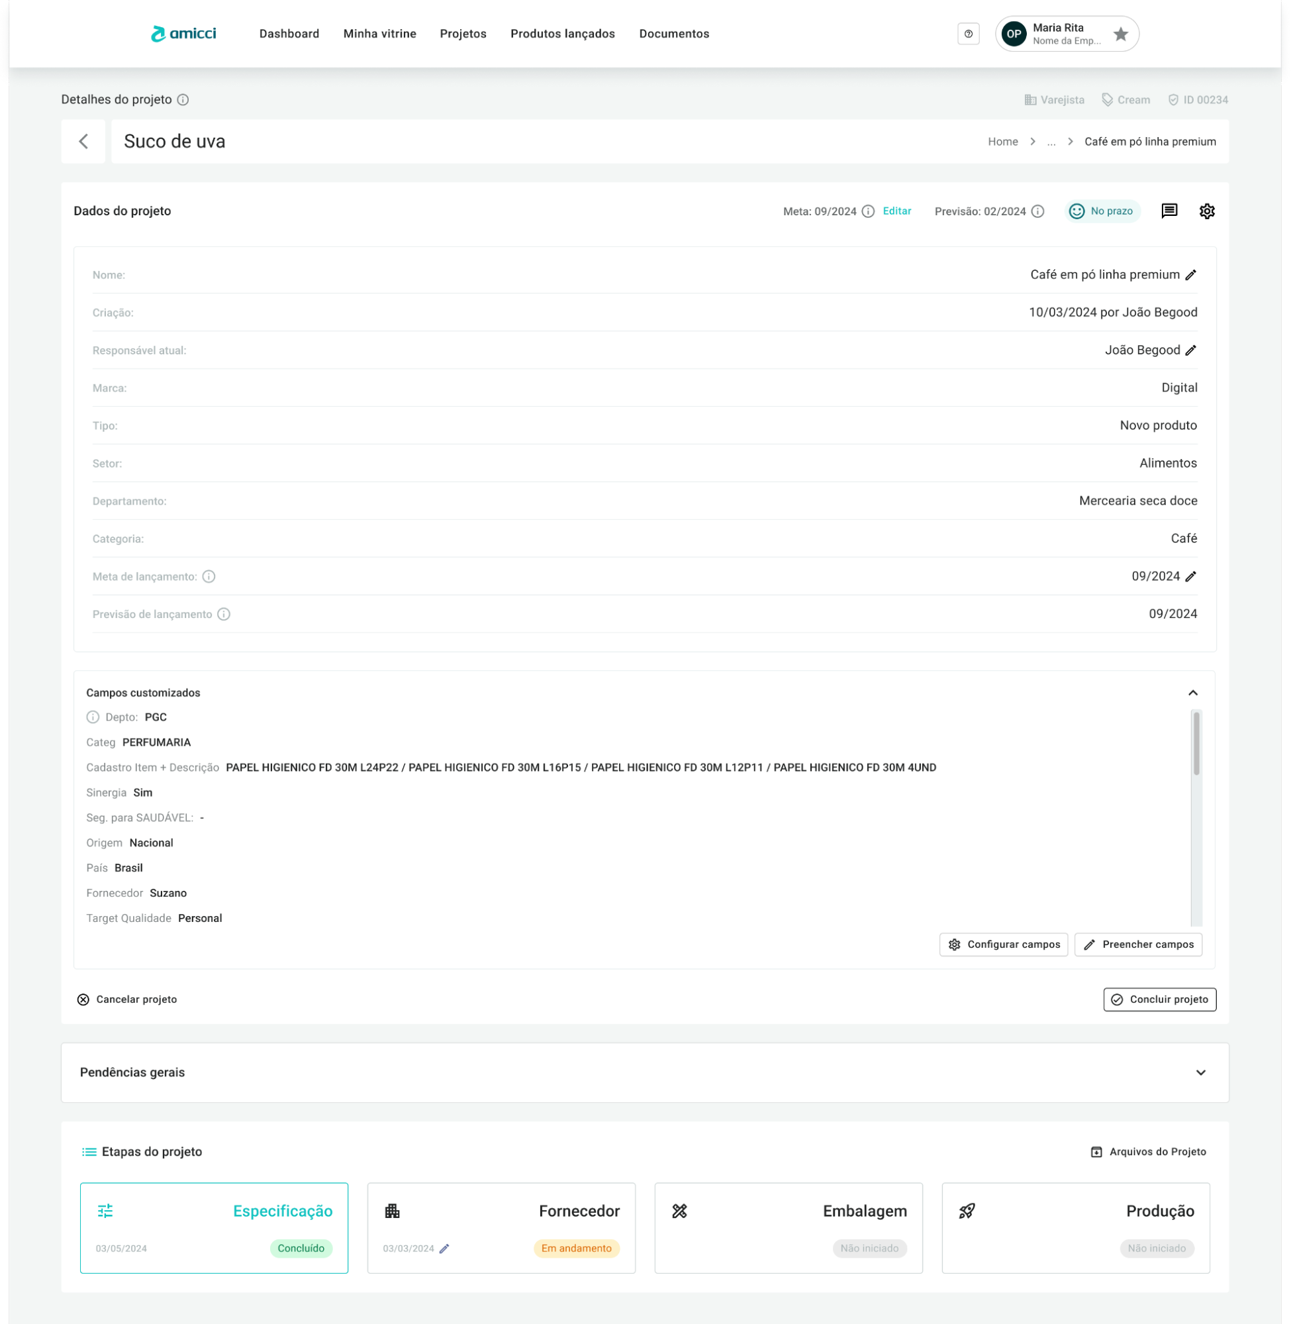Edit Meta de lançamento date pencil
Screen dimensions: 1291x1324
tap(1190, 576)
